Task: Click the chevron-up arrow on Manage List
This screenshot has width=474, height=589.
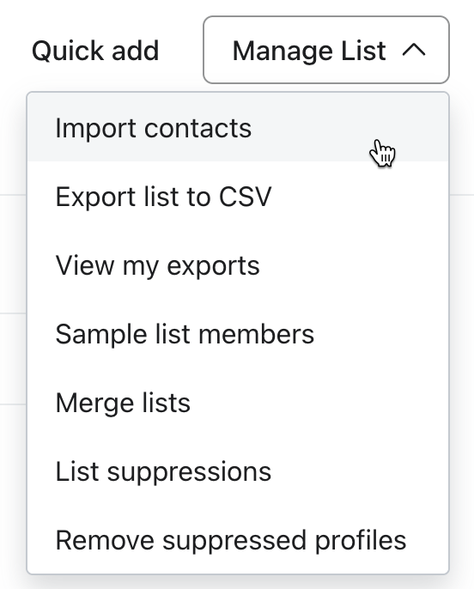Action: pyautogui.click(x=414, y=50)
